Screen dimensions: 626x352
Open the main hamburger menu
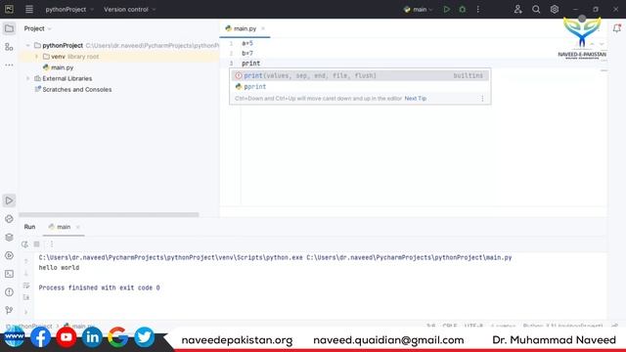pyautogui.click(x=29, y=9)
